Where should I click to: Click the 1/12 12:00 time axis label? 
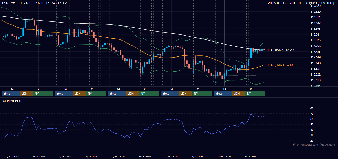(x=12, y=156)
